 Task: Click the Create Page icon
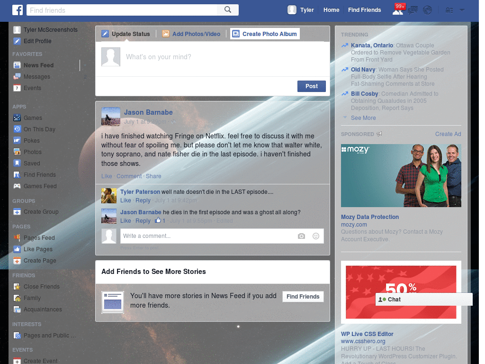tap(17, 261)
